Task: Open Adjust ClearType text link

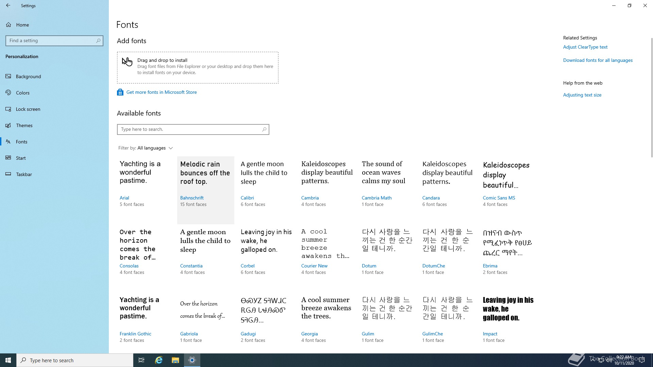Action: (585, 47)
